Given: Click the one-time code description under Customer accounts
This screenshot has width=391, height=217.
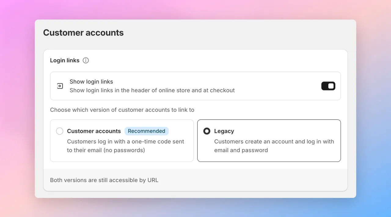Looking at the screenshot, I should 126,146.
